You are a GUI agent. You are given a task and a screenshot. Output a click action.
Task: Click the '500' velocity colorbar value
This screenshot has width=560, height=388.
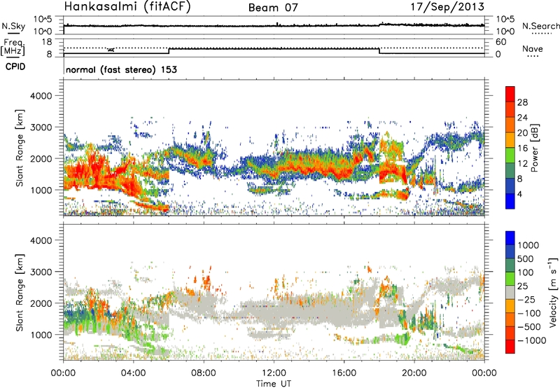pos(526,259)
